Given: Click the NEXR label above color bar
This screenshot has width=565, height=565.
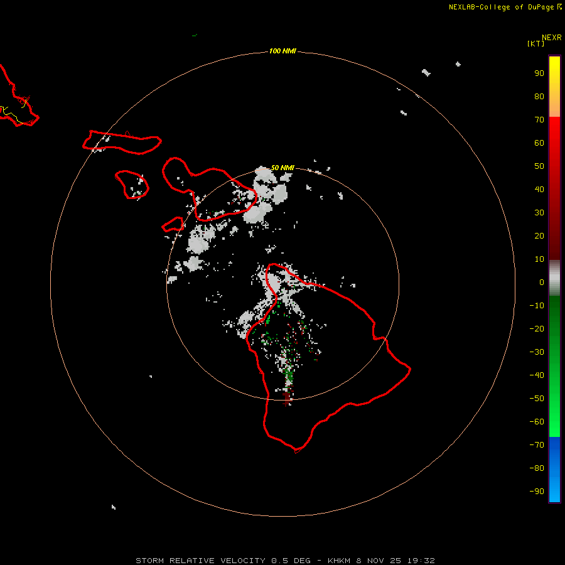Looking at the screenshot, I should (x=551, y=38).
